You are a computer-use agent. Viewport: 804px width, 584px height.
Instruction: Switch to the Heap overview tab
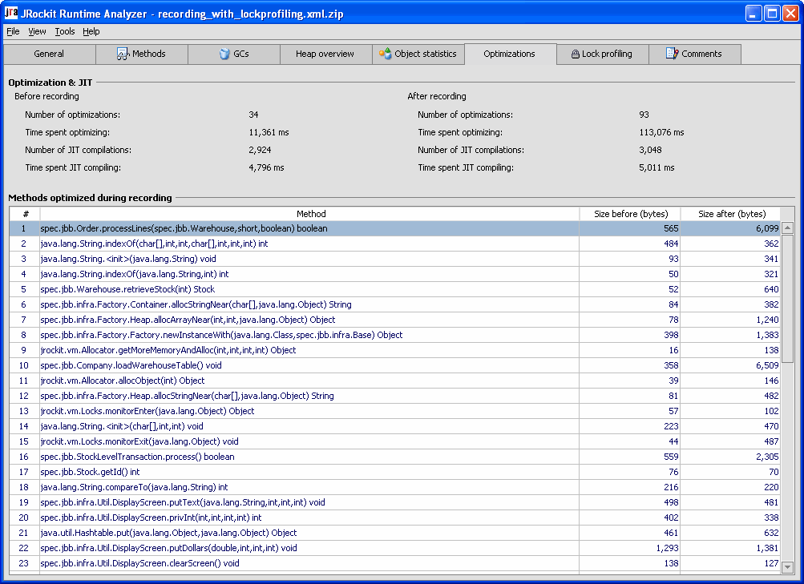[325, 54]
